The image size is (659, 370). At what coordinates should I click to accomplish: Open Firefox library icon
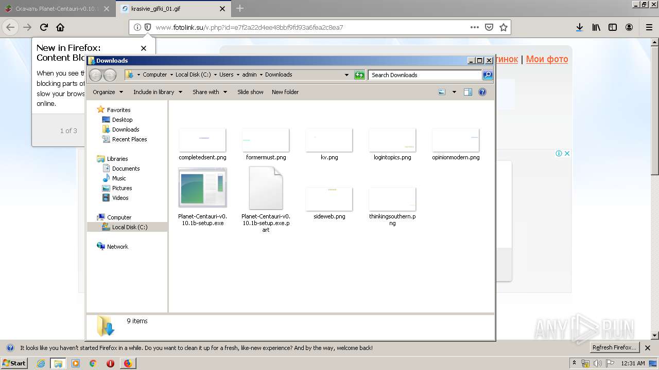coord(596,27)
